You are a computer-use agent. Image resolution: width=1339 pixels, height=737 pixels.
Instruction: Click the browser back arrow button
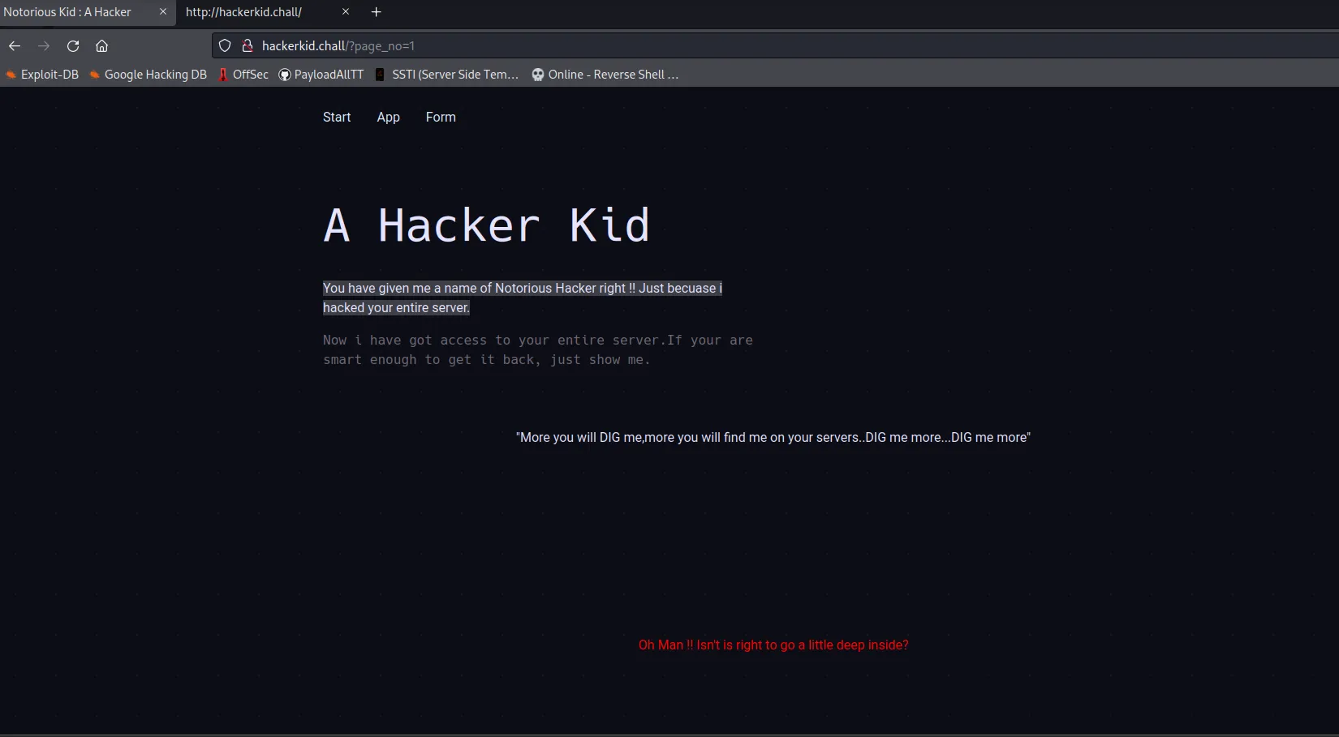(15, 46)
